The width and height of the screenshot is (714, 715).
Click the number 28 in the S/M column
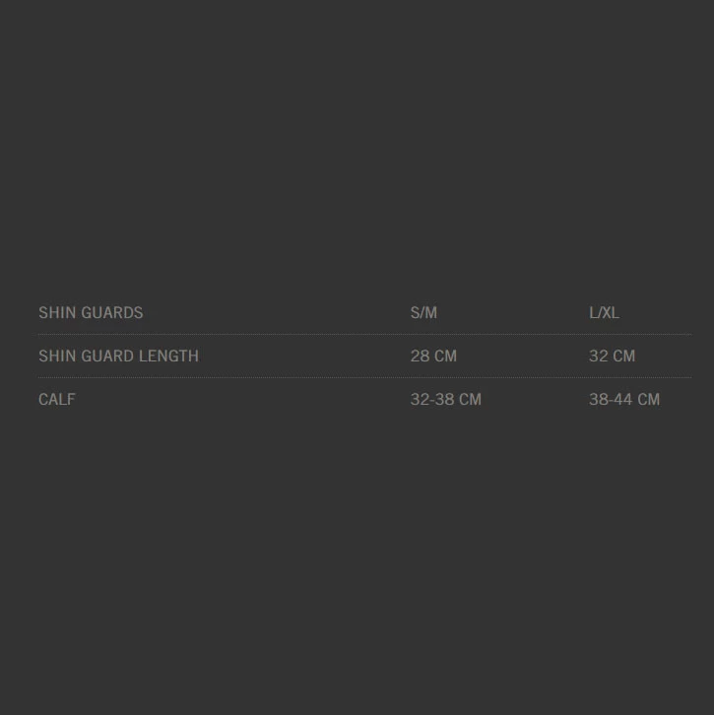point(420,357)
